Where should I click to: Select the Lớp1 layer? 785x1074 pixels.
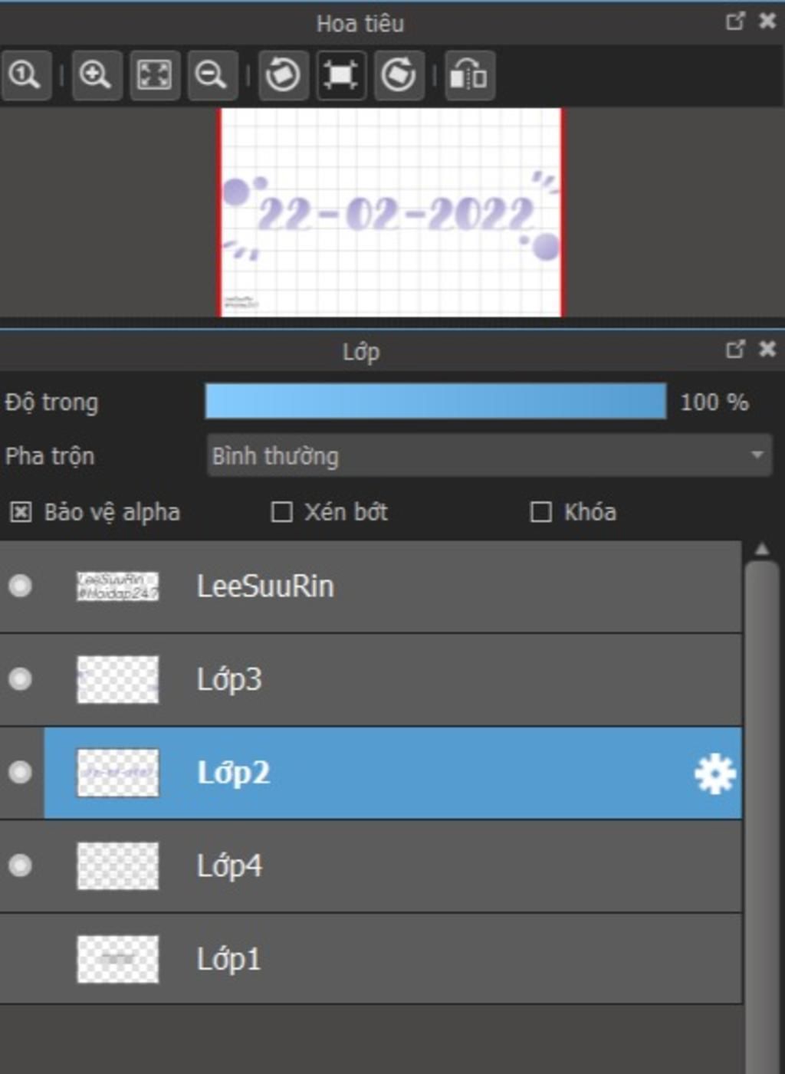coord(383,959)
